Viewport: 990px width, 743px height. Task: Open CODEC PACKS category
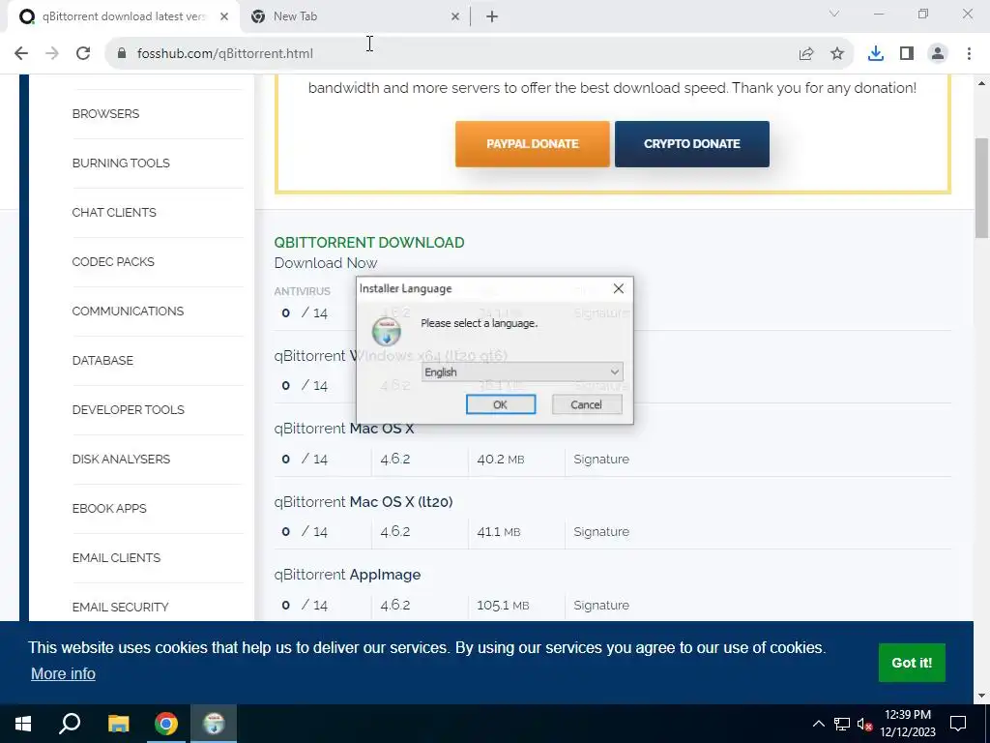113,261
